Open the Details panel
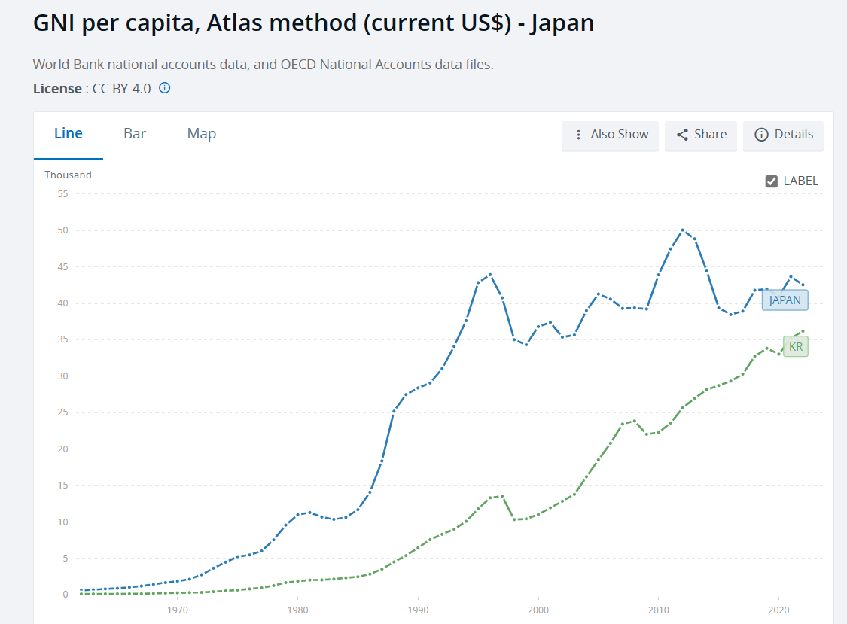847x624 pixels. pos(783,135)
